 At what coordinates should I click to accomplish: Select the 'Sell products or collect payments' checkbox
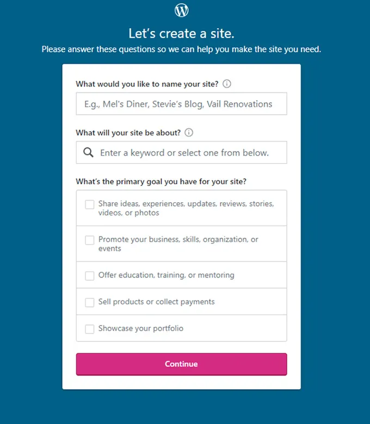point(90,302)
